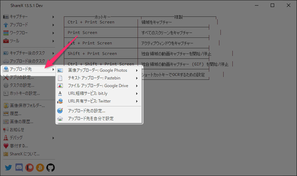Click the wrench icon beside アプリの設定
This screenshot has height=176, width=297.
[x=6, y=77]
